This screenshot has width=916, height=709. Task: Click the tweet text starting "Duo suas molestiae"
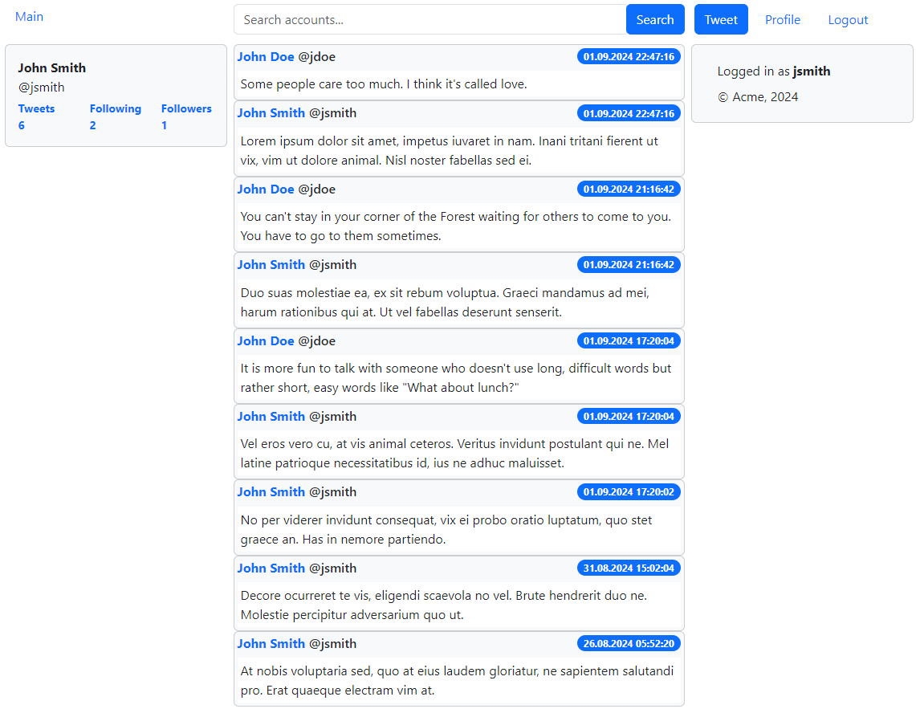tap(445, 302)
